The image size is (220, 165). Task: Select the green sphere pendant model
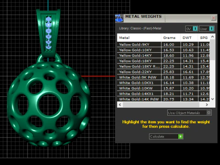click(x=49, y=104)
